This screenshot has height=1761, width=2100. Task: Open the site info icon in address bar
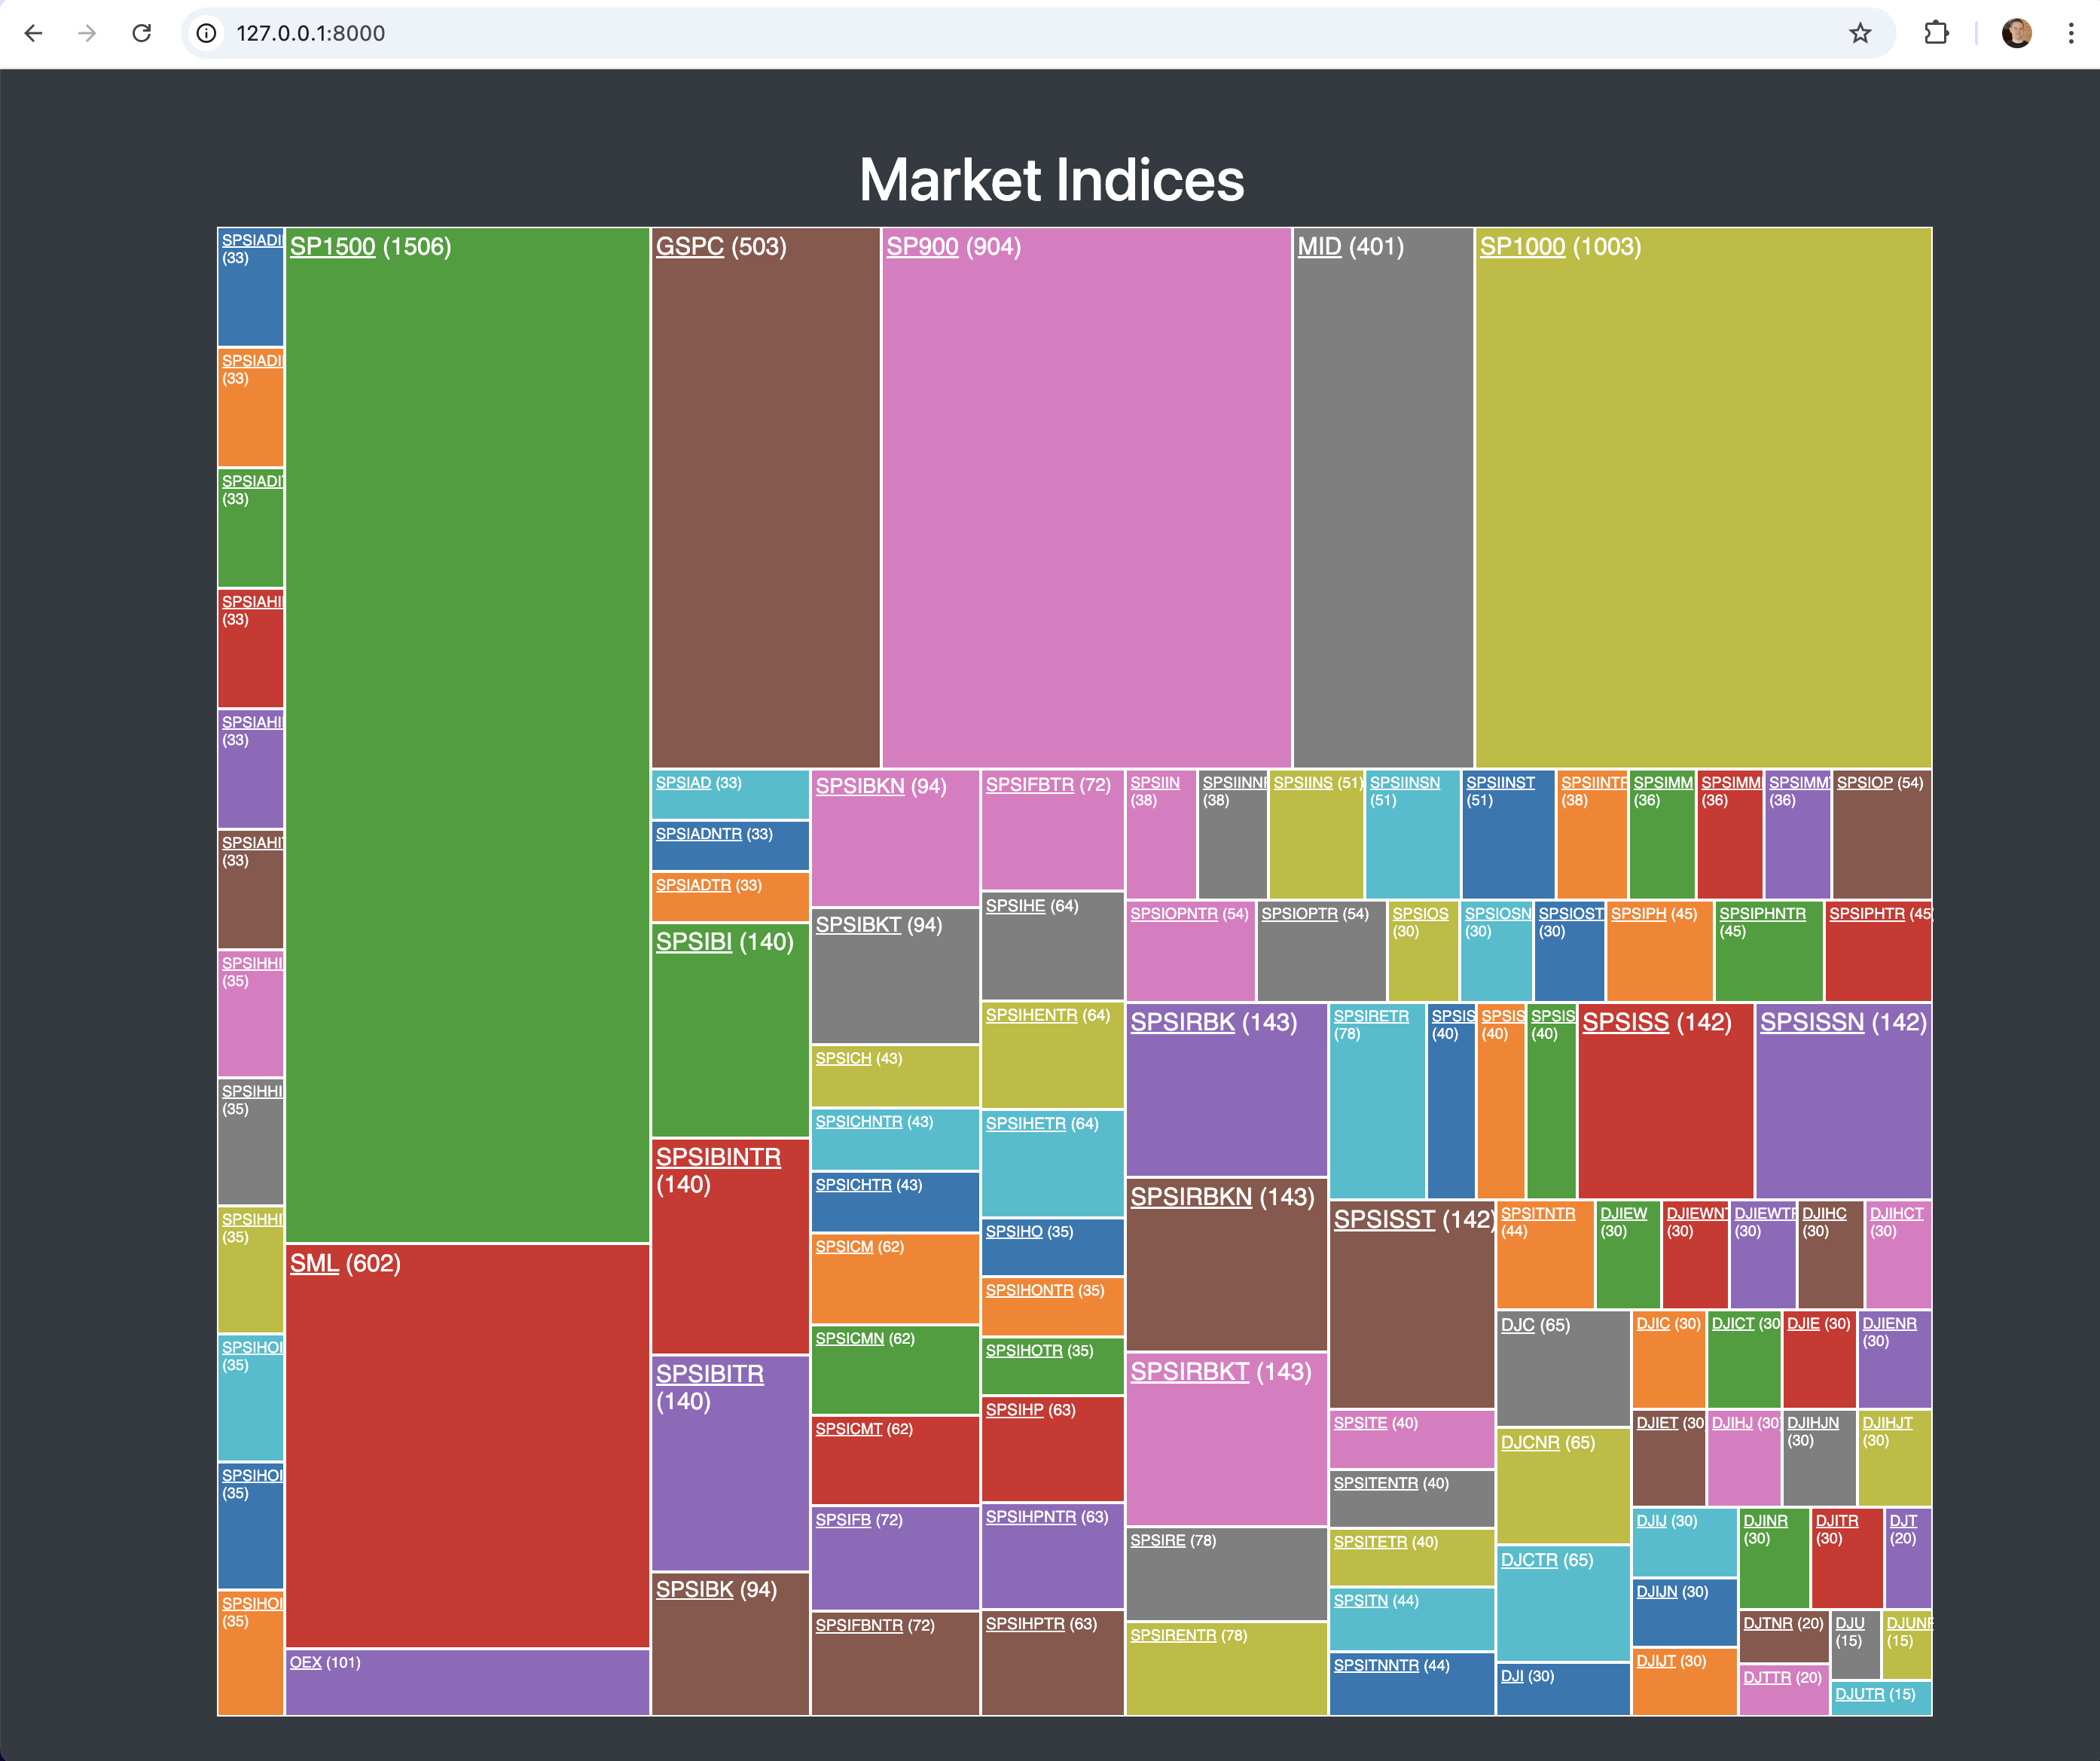(x=206, y=33)
